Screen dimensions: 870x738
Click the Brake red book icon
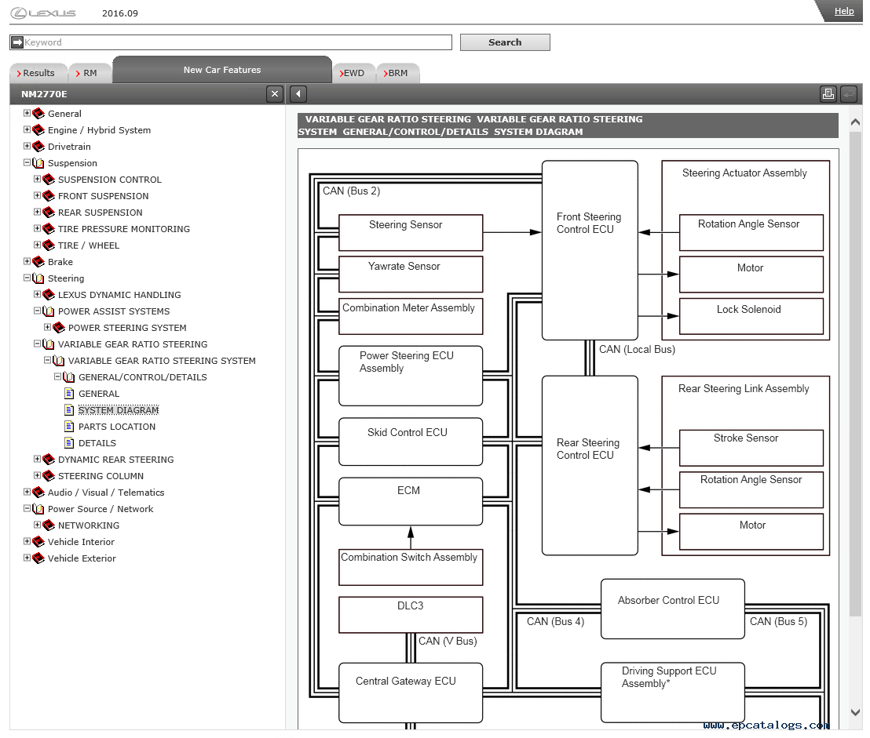pyautogui.click(x=38, y=262)
